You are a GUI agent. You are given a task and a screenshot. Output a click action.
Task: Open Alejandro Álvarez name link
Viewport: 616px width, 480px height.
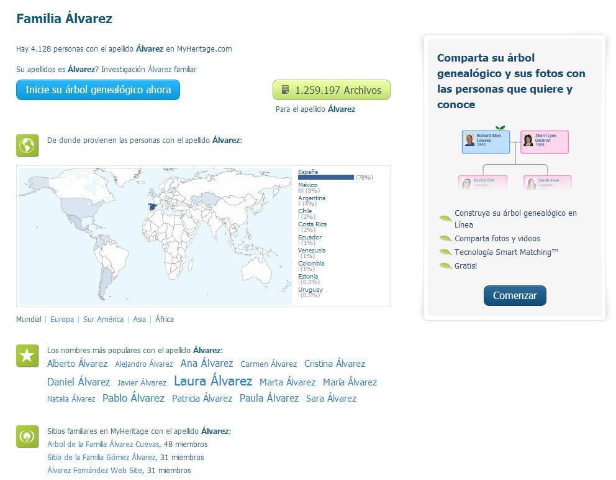click(144, 364)
